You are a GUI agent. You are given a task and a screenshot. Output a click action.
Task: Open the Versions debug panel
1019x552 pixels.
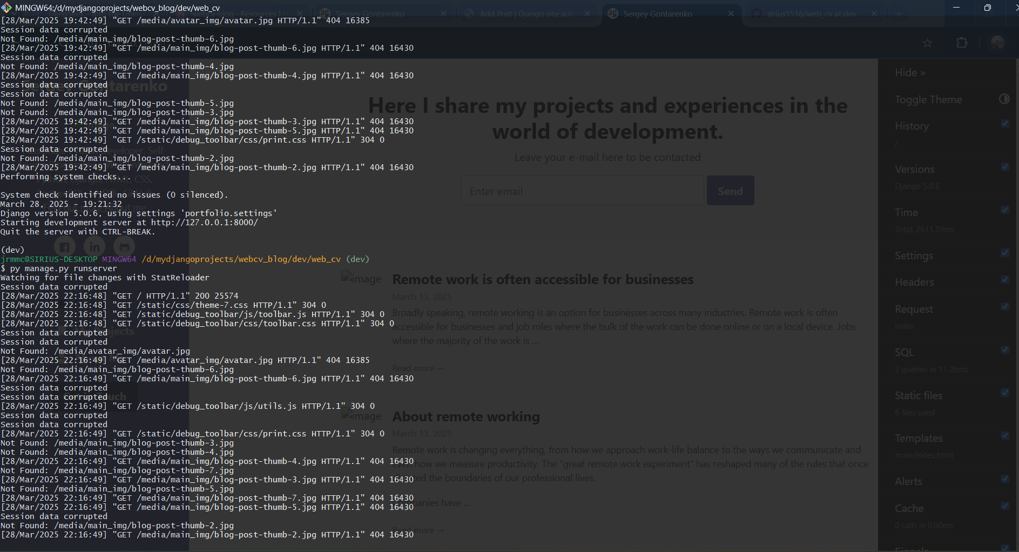coord(914,169)
